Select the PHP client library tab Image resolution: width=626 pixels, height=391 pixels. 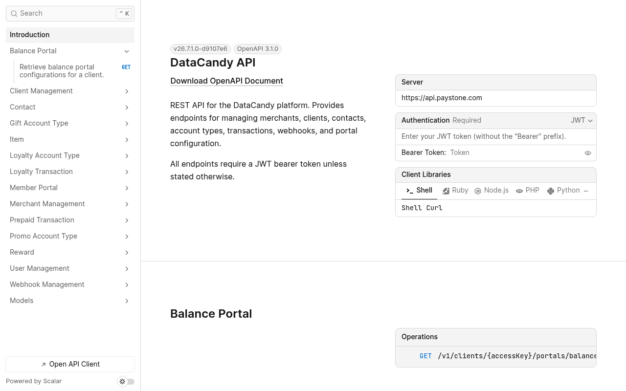(x=528, y=191)
